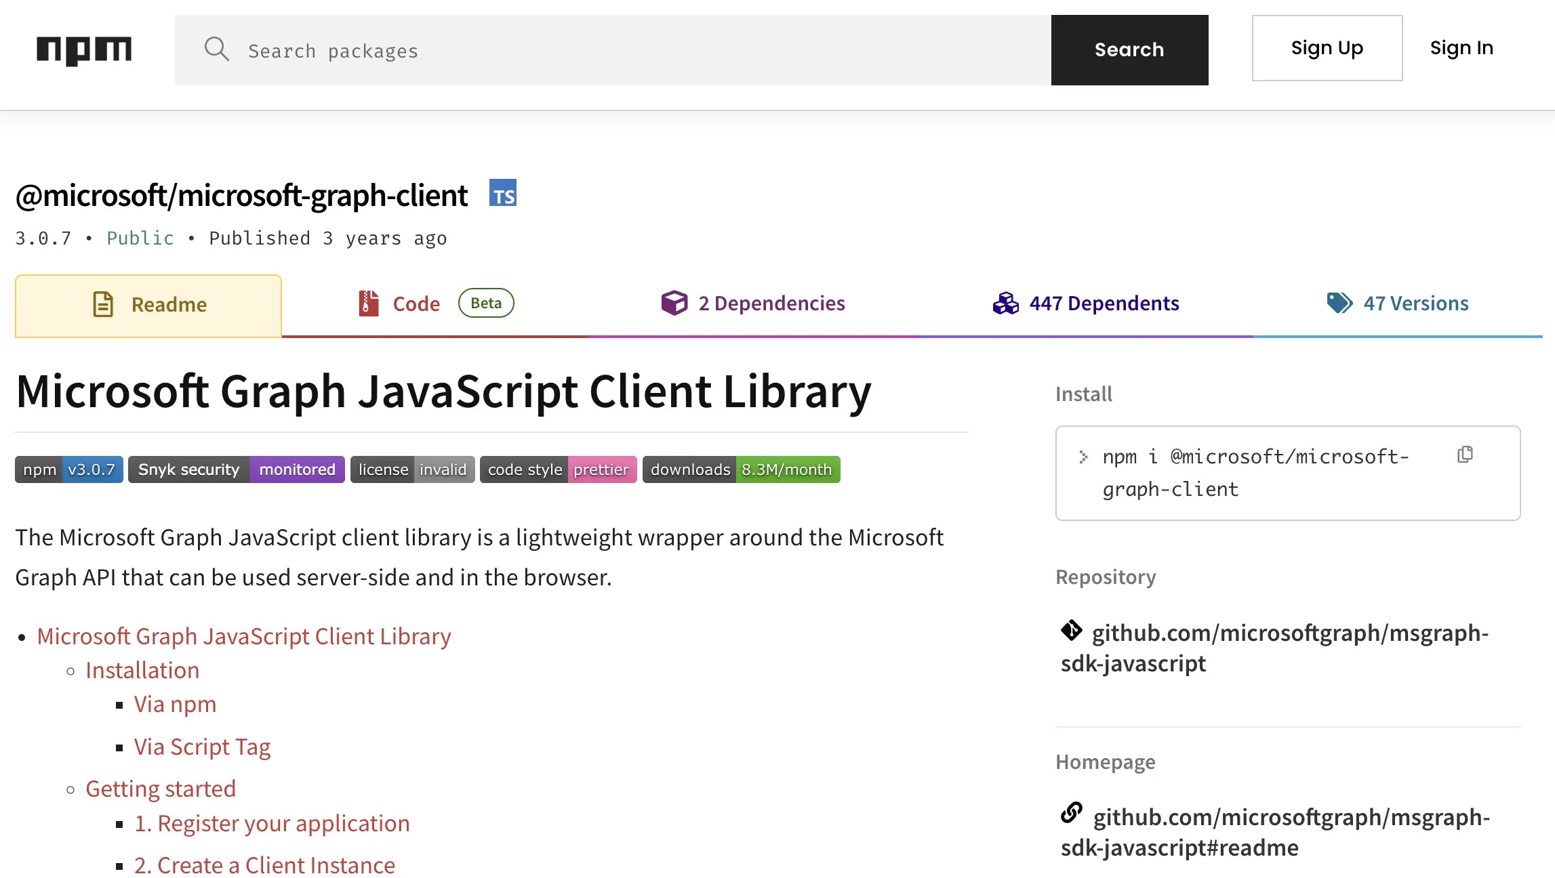
Task: Click the Beta label pill
Action: (x=486, y=303)
